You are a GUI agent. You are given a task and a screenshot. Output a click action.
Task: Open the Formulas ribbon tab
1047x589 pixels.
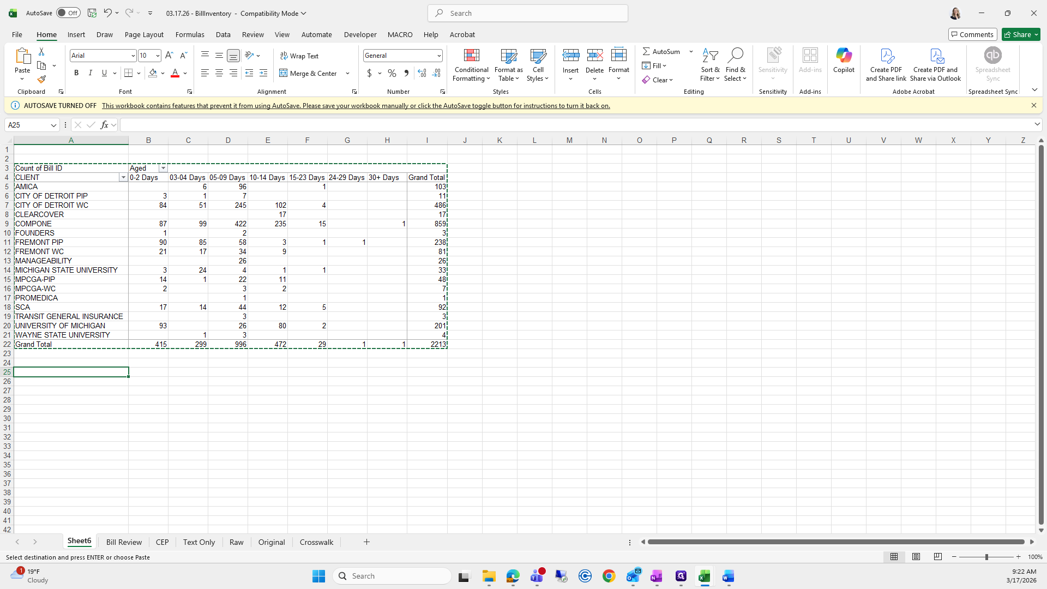(190, 34)
